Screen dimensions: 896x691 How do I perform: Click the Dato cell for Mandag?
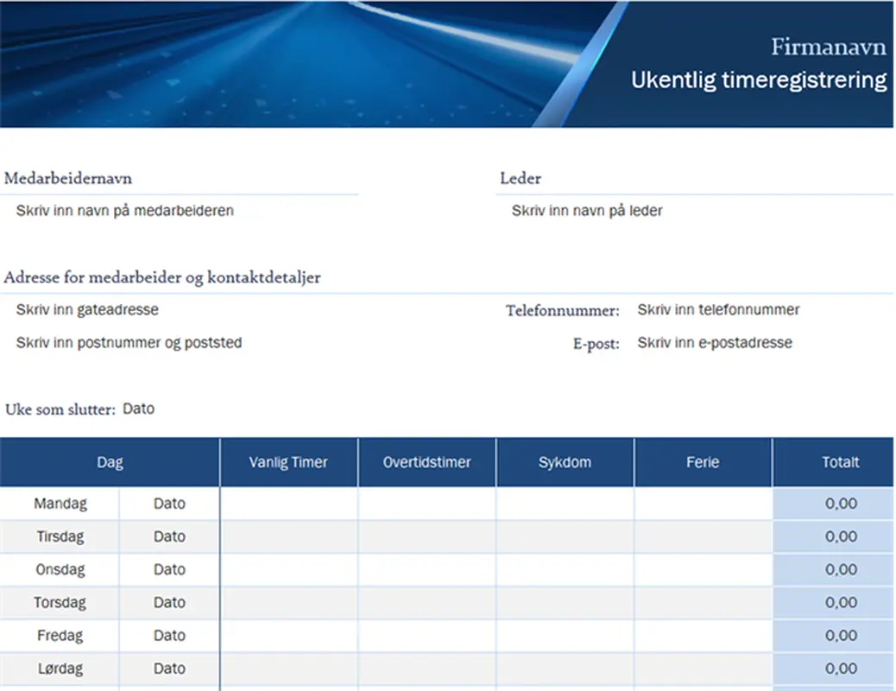tap(169, 503)
